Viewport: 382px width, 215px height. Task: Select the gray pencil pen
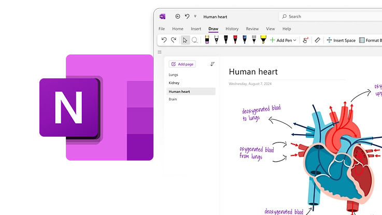point(254,40)
